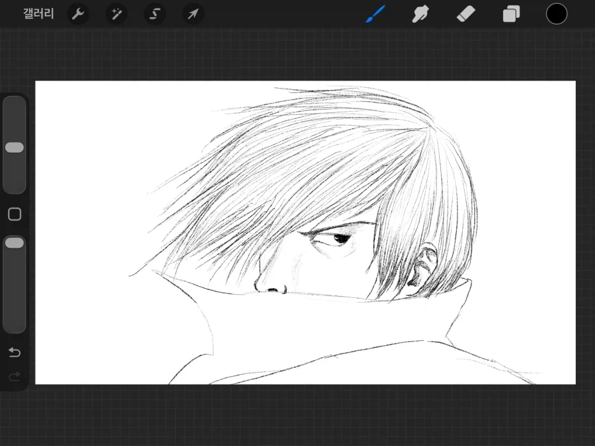Click the eye in the sketch
Viewport: 595px width, 446px height.
click(333, 239)
